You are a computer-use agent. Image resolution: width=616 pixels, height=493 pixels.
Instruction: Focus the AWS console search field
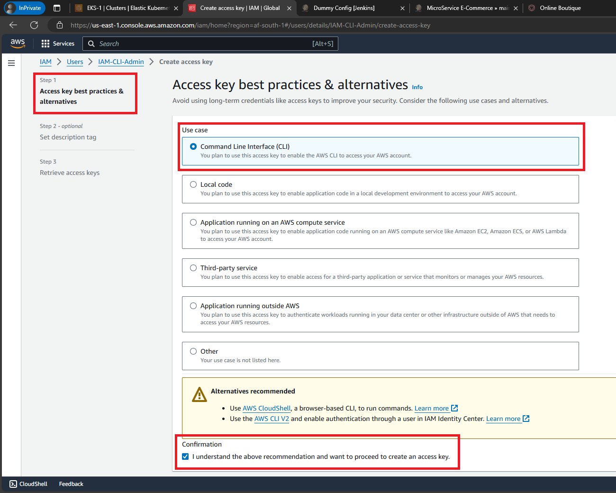(x=210, y=44)
